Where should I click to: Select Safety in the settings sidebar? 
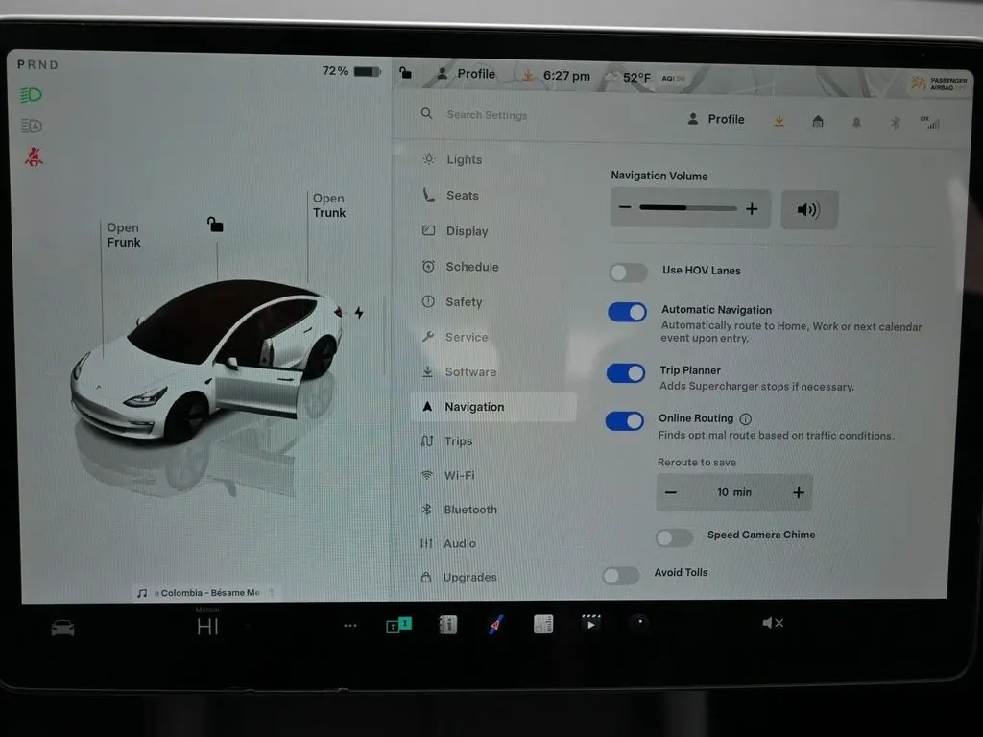[464, 302]
